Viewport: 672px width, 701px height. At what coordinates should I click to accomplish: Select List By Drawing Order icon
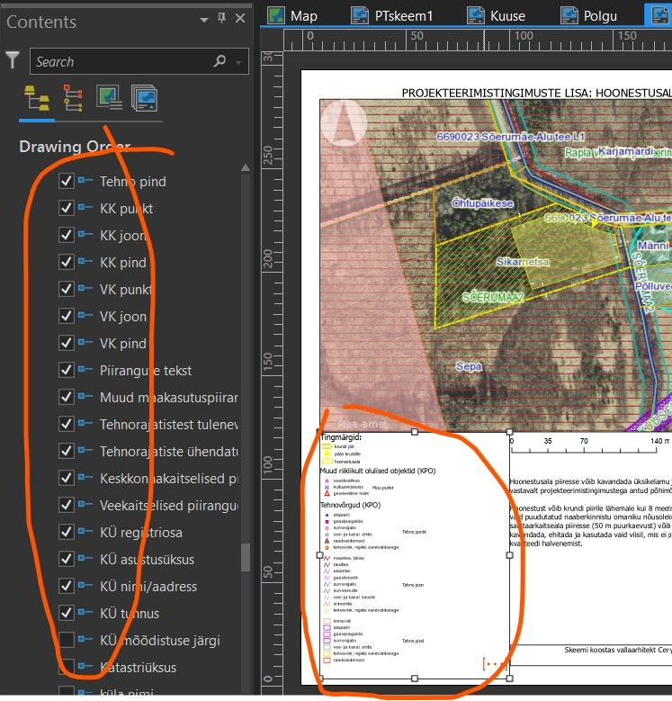click(x=37, y=98)
